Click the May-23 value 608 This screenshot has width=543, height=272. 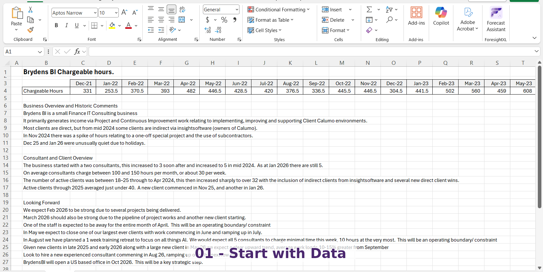coord(523,91)
